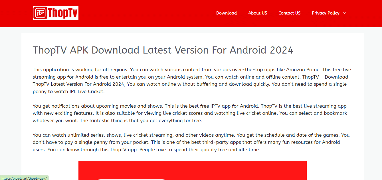Viewport: 382px width, 180px height.
Task: Click the heading "ThopTV APK Download Latest Version For Android 2024"
Action: coord(163,50)
